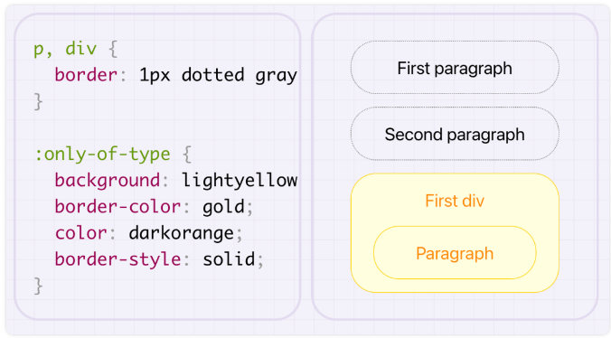Image resolution: width=611 pixels, height=338 pixels.
Task: Click the nested Paragraph pill
Action: tap(455, 253)
